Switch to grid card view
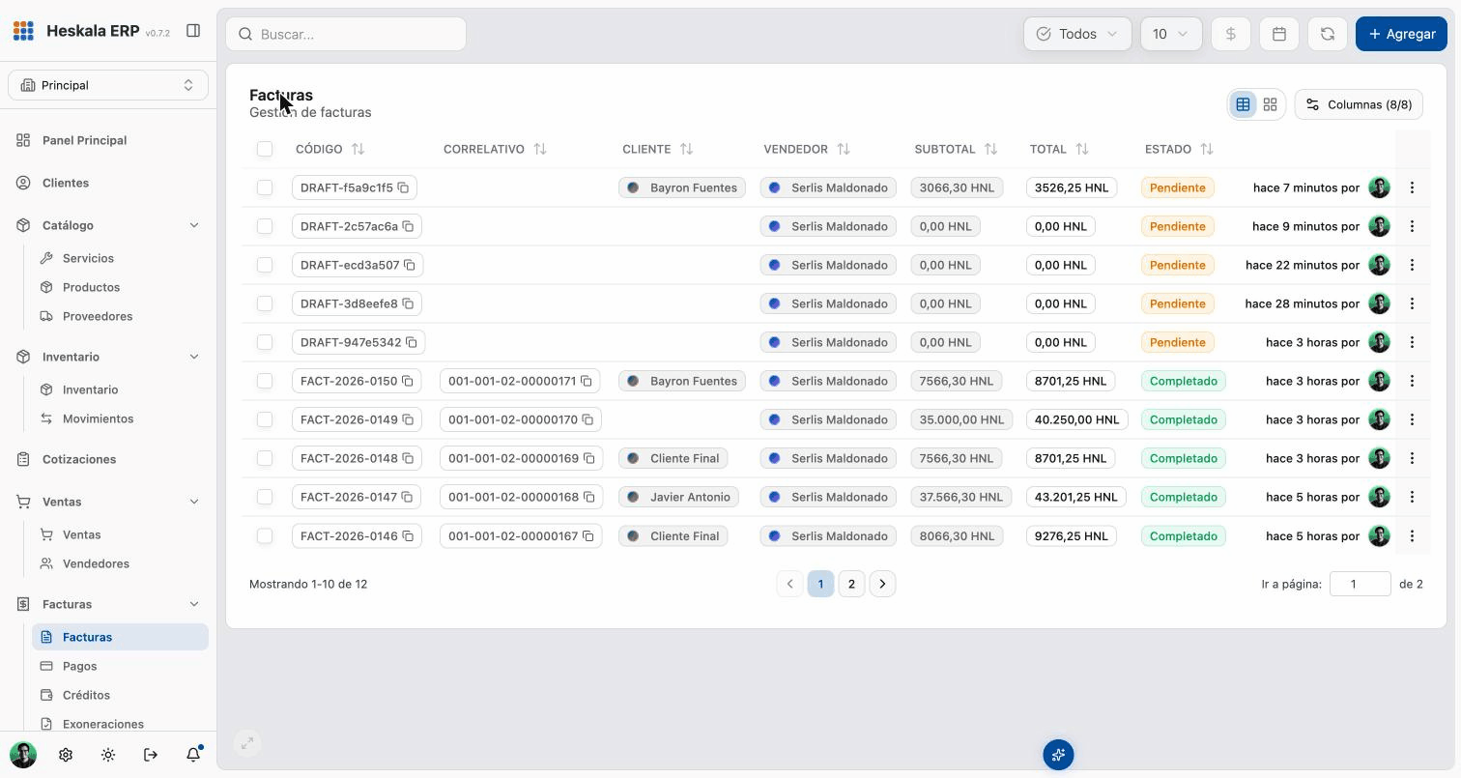The image size is (1461, 778). pyautogui.click(x=1271, y=104)
